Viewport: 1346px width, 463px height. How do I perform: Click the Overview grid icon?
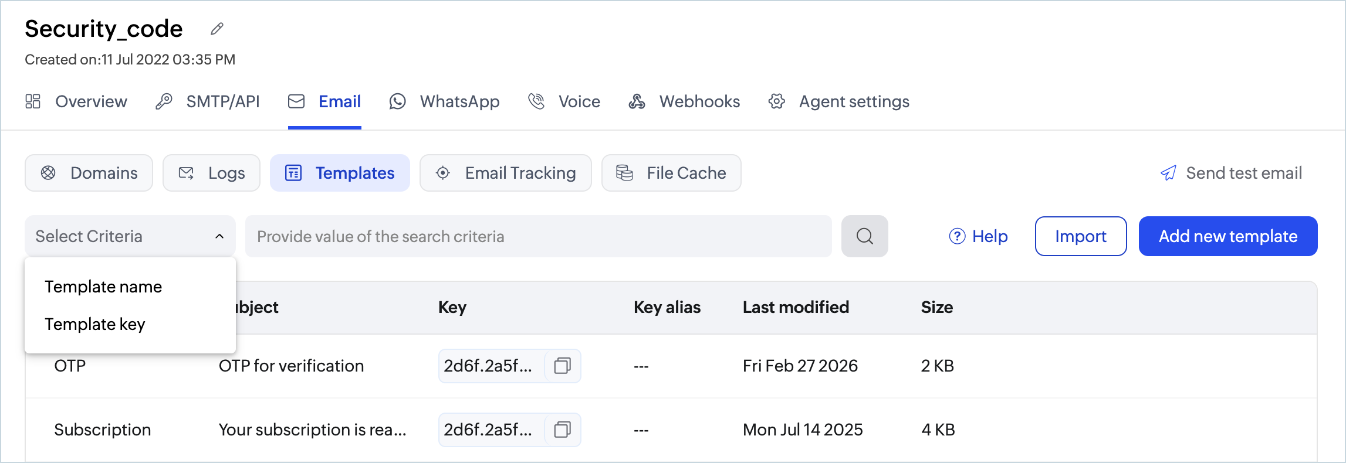(33, 101)
